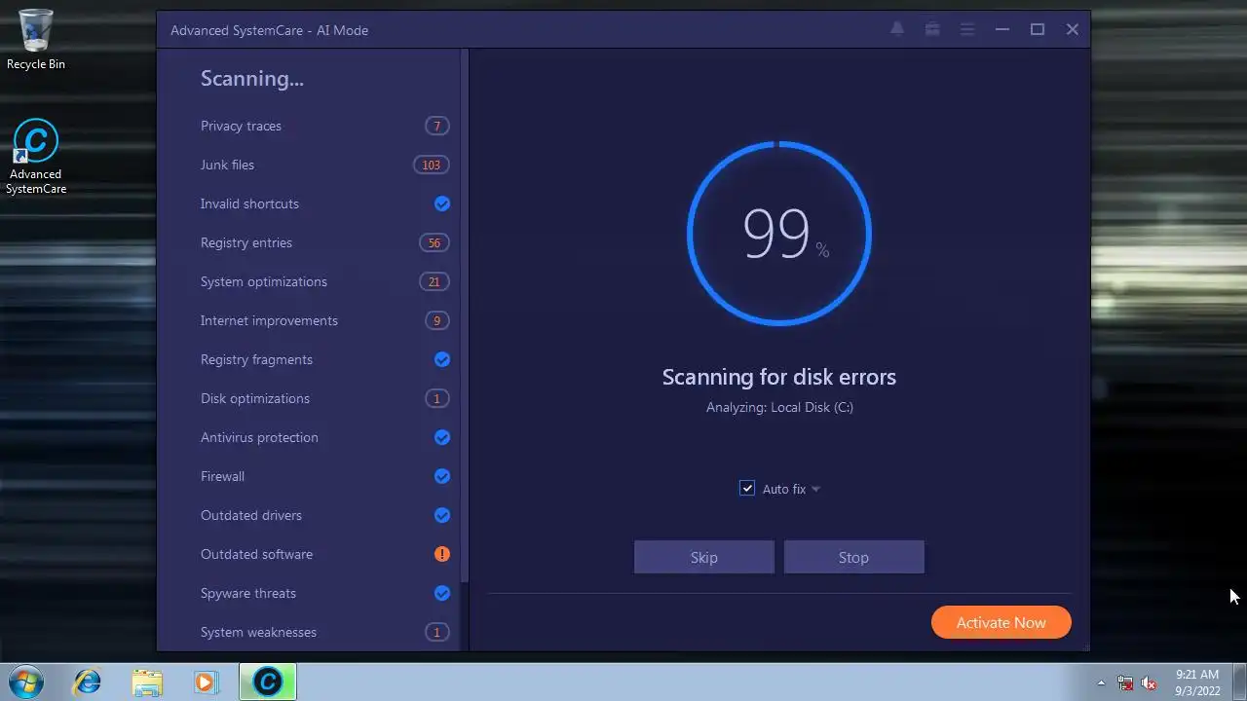Open the Windows Start menu

coord(26,682)
